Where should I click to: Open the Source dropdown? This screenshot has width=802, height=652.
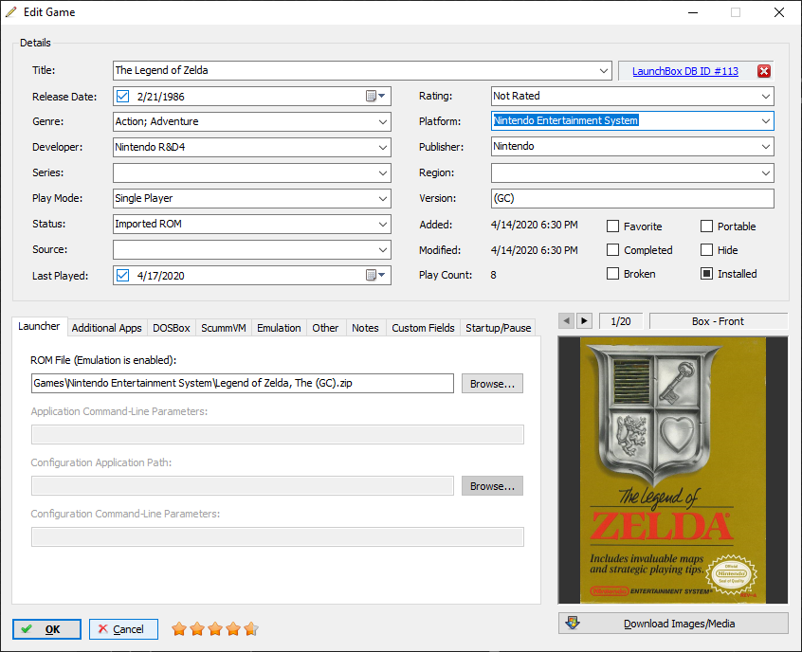pos(383,249)
